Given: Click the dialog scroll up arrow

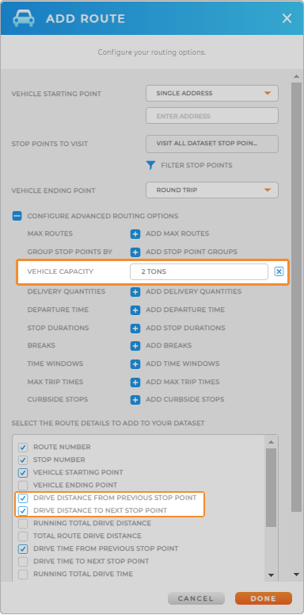Looking at the screenshot, I should 297,76.
